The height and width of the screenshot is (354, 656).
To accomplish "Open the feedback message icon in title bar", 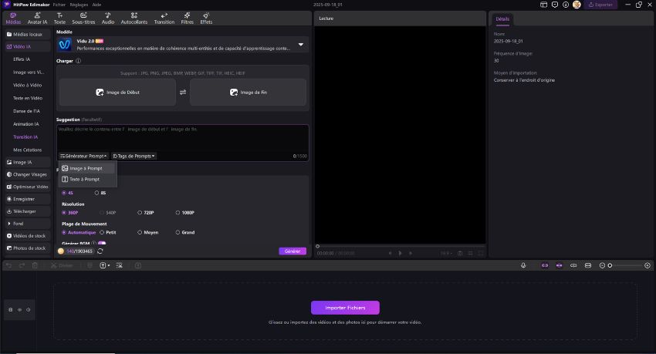I will tap(555, 5).
